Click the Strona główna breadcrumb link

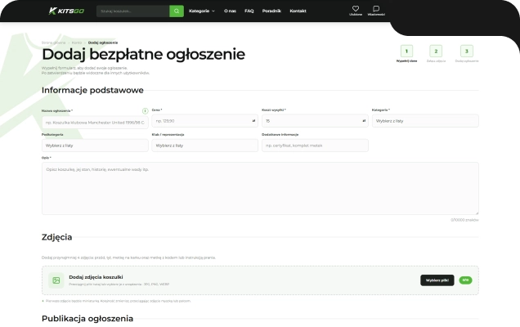click(53, 43)
